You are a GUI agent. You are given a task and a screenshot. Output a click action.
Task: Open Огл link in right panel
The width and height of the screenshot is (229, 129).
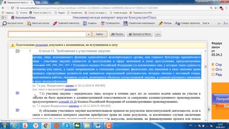[x=217, y=70]
